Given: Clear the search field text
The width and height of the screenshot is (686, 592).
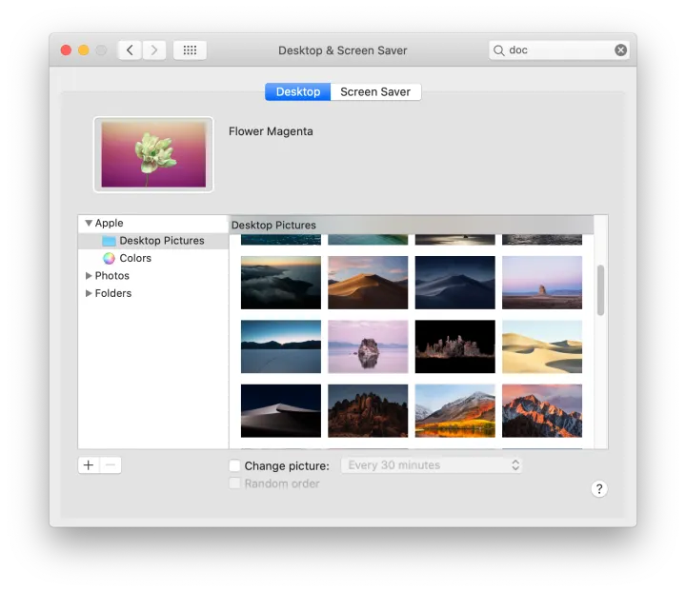Looking at the screenshot, I should [620, 50].
